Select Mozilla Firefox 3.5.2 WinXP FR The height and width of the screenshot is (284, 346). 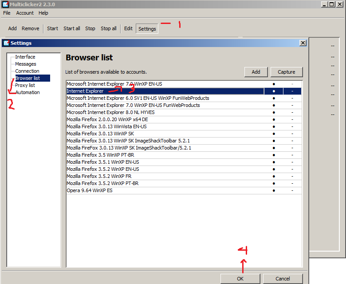click(x=184, y=176)
